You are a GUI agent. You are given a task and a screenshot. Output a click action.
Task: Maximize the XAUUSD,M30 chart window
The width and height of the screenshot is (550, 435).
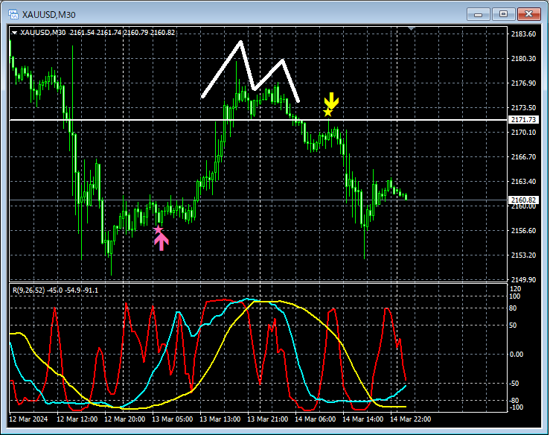tap(503, 14)
